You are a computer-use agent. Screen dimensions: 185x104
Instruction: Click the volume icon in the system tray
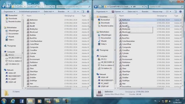[170, 101]
